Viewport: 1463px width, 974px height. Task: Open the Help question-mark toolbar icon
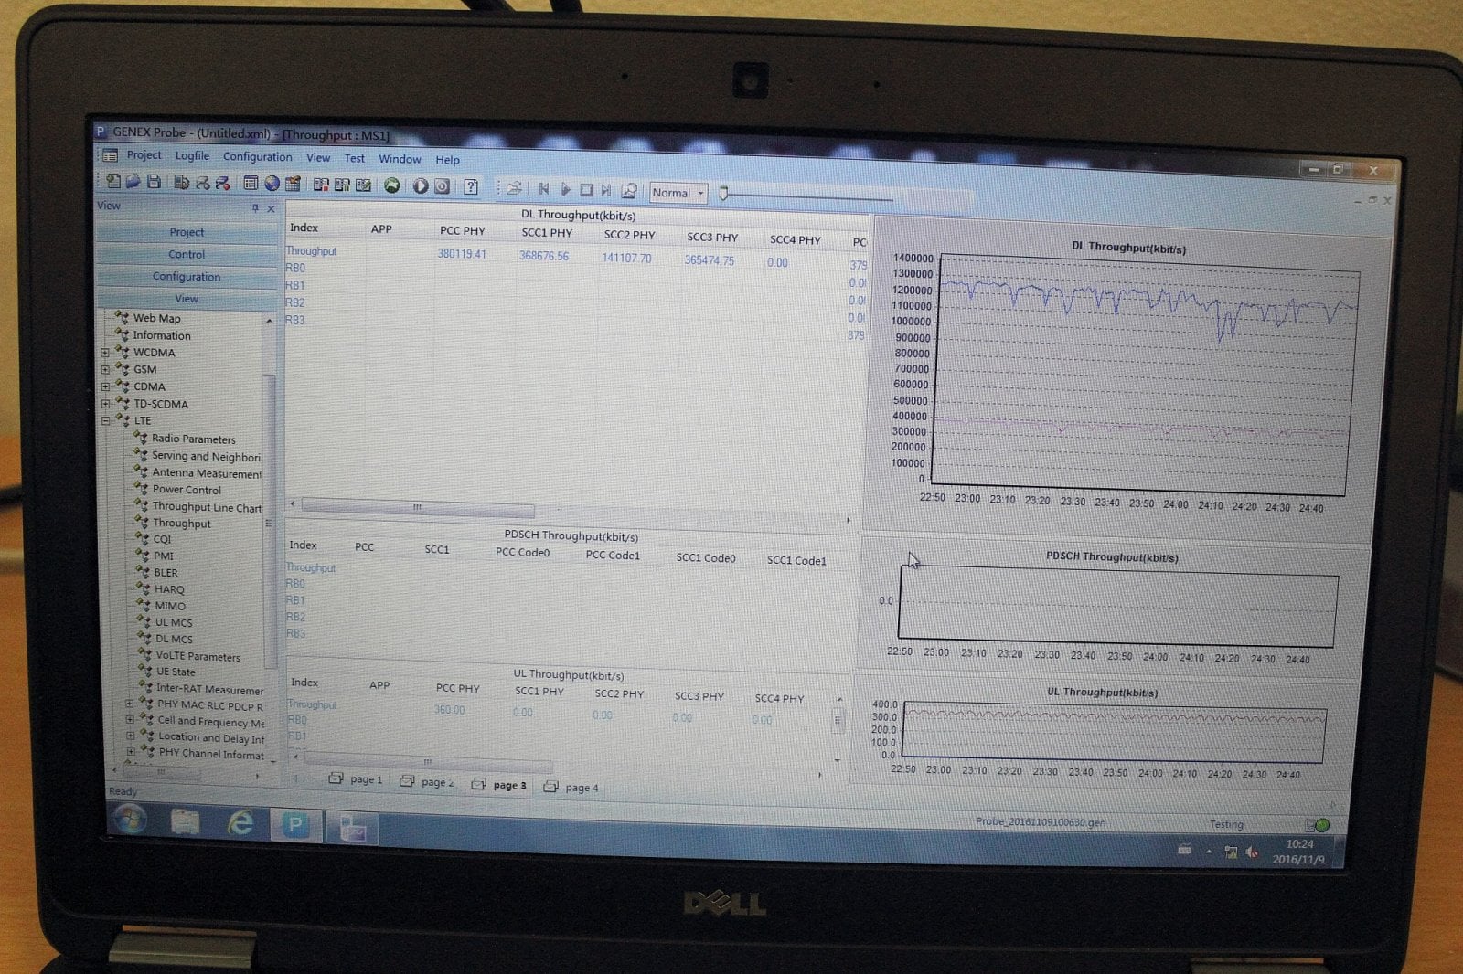[x=470, y=187]
